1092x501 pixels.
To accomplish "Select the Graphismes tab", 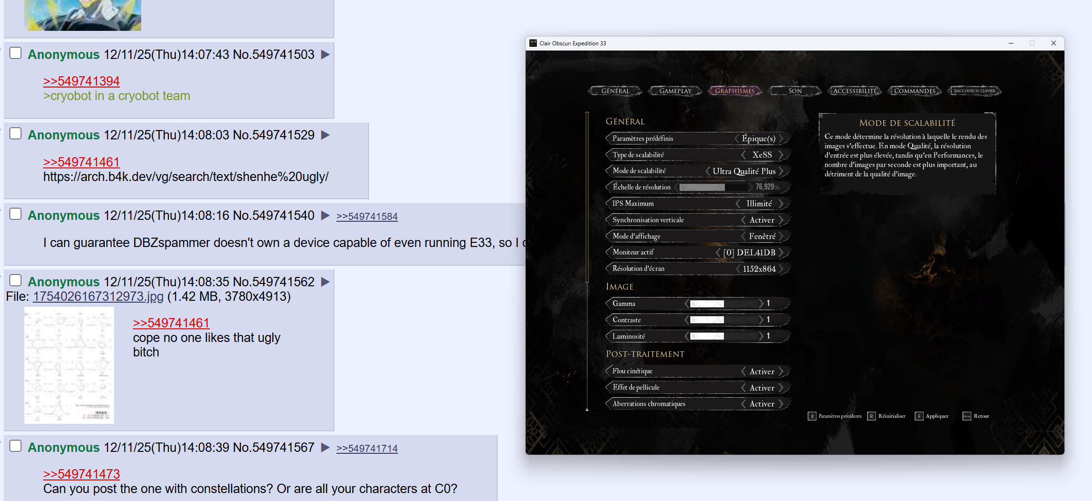I will [735, 91].
